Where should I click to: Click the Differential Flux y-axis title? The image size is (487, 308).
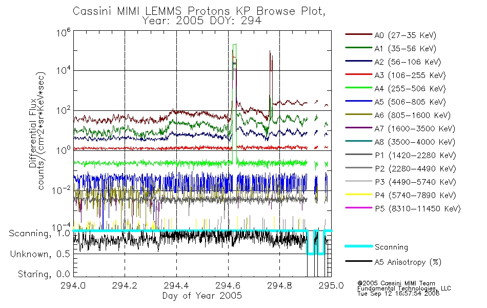coord(33,133)
